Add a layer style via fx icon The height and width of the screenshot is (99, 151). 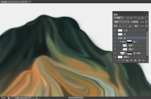pos(124,61)
